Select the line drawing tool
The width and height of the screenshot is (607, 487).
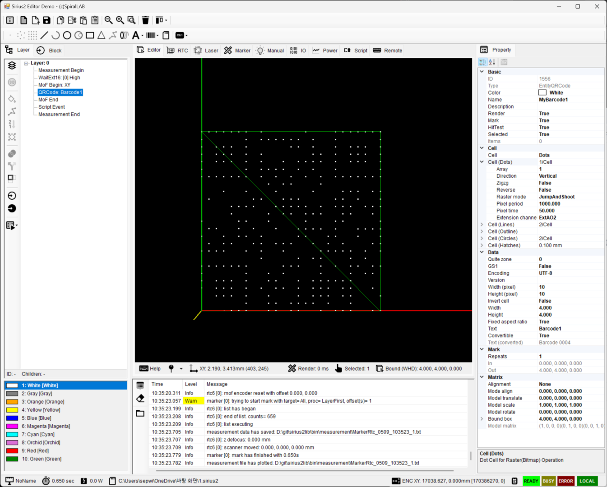(44, 35)
